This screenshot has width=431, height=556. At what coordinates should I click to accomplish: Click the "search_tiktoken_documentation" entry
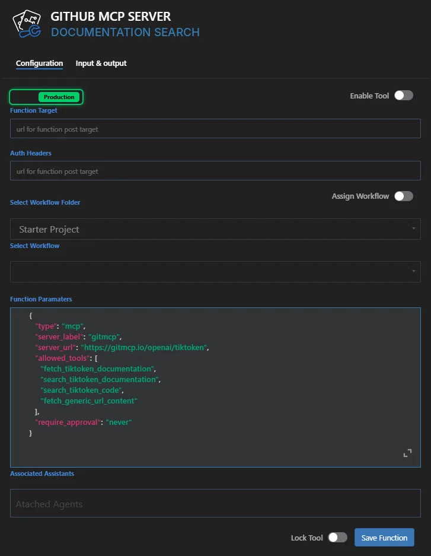pyautogui.click(x=101, y=379)
